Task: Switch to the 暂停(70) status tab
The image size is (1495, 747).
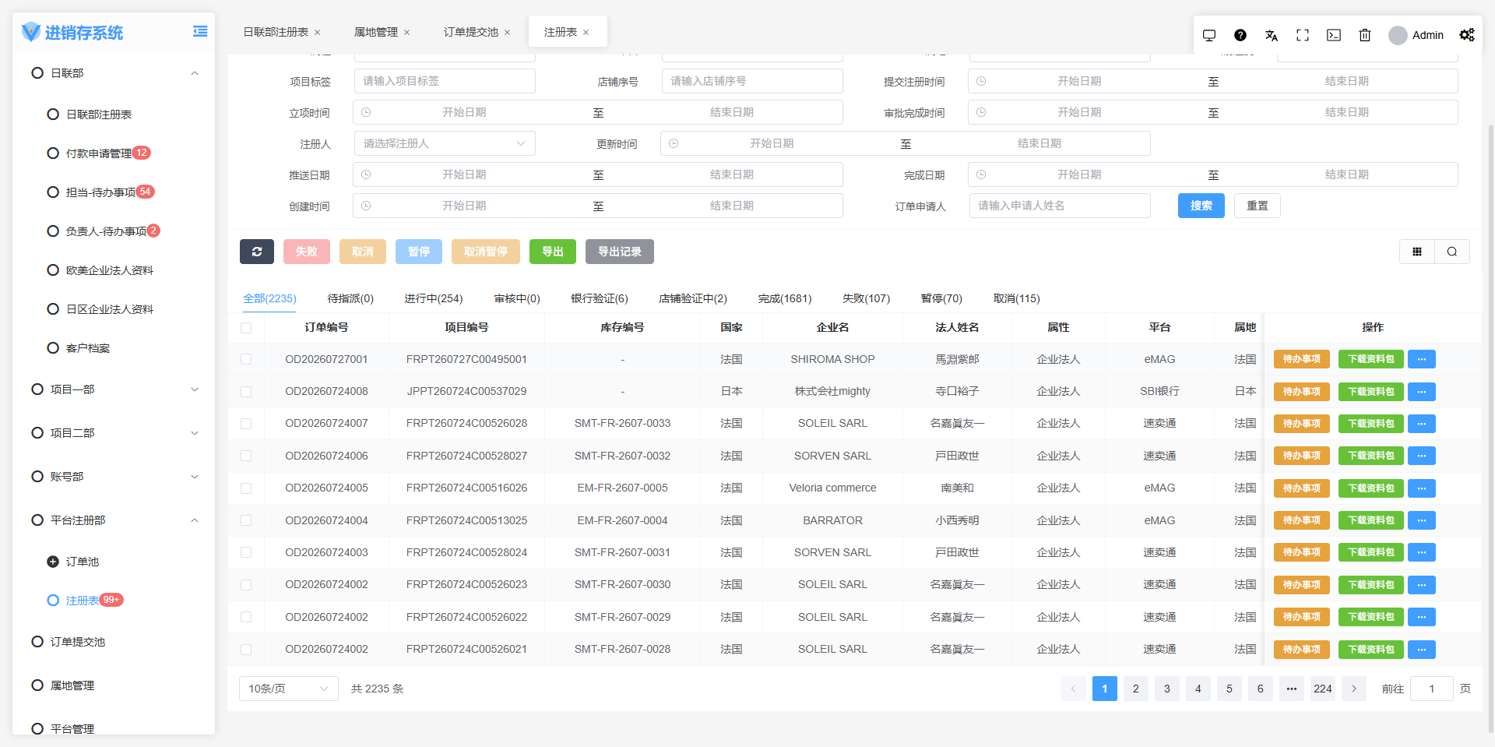Action: (x=942, y=298)
